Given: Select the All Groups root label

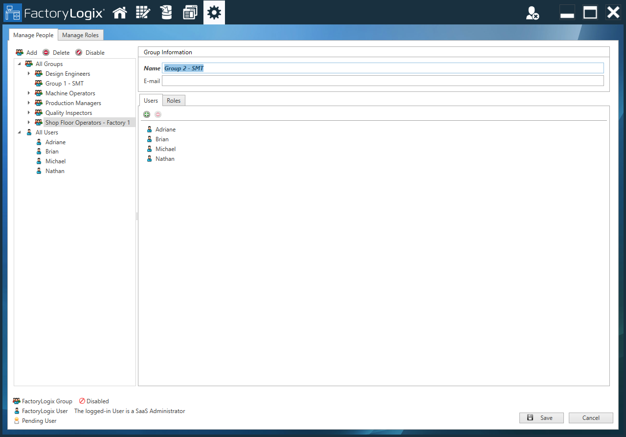Looking at the screenshot, I should 49,64.
